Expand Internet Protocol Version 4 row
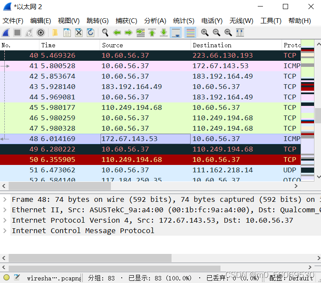The width and height of the screenshot is (321, 283). click(5, 220)
